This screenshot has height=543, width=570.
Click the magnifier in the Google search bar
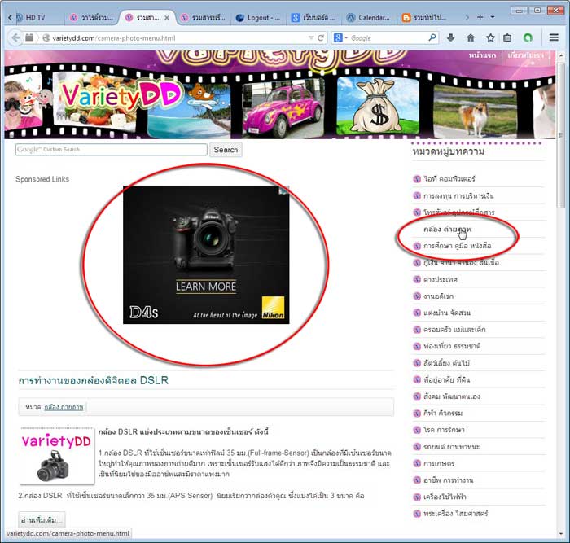[x=432, y=37]
